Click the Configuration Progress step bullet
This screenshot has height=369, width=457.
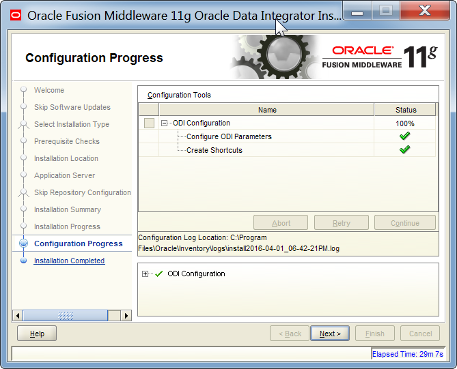point(24,243)
